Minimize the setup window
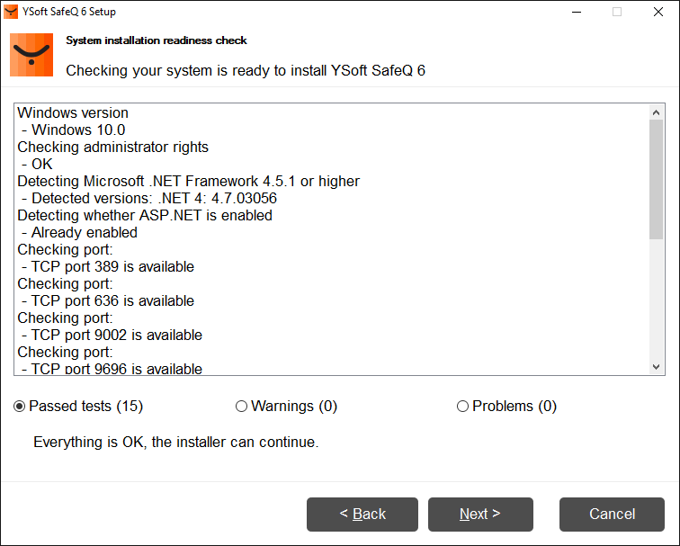This screenshot has height=546, width=680. coord(575,12)
